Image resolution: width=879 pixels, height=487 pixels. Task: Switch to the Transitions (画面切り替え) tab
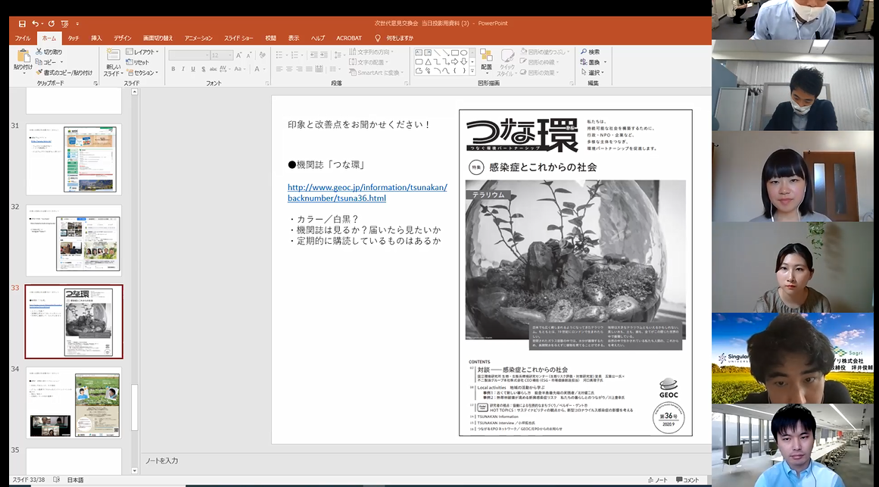click(158, 38)
